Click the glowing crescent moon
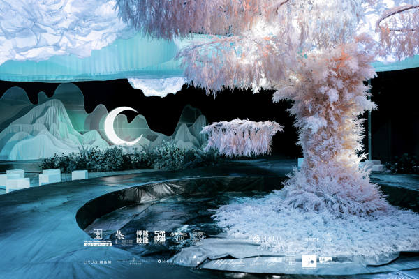Image resolution: width=419 pixels, height=279 pixels. click(121, 126)
